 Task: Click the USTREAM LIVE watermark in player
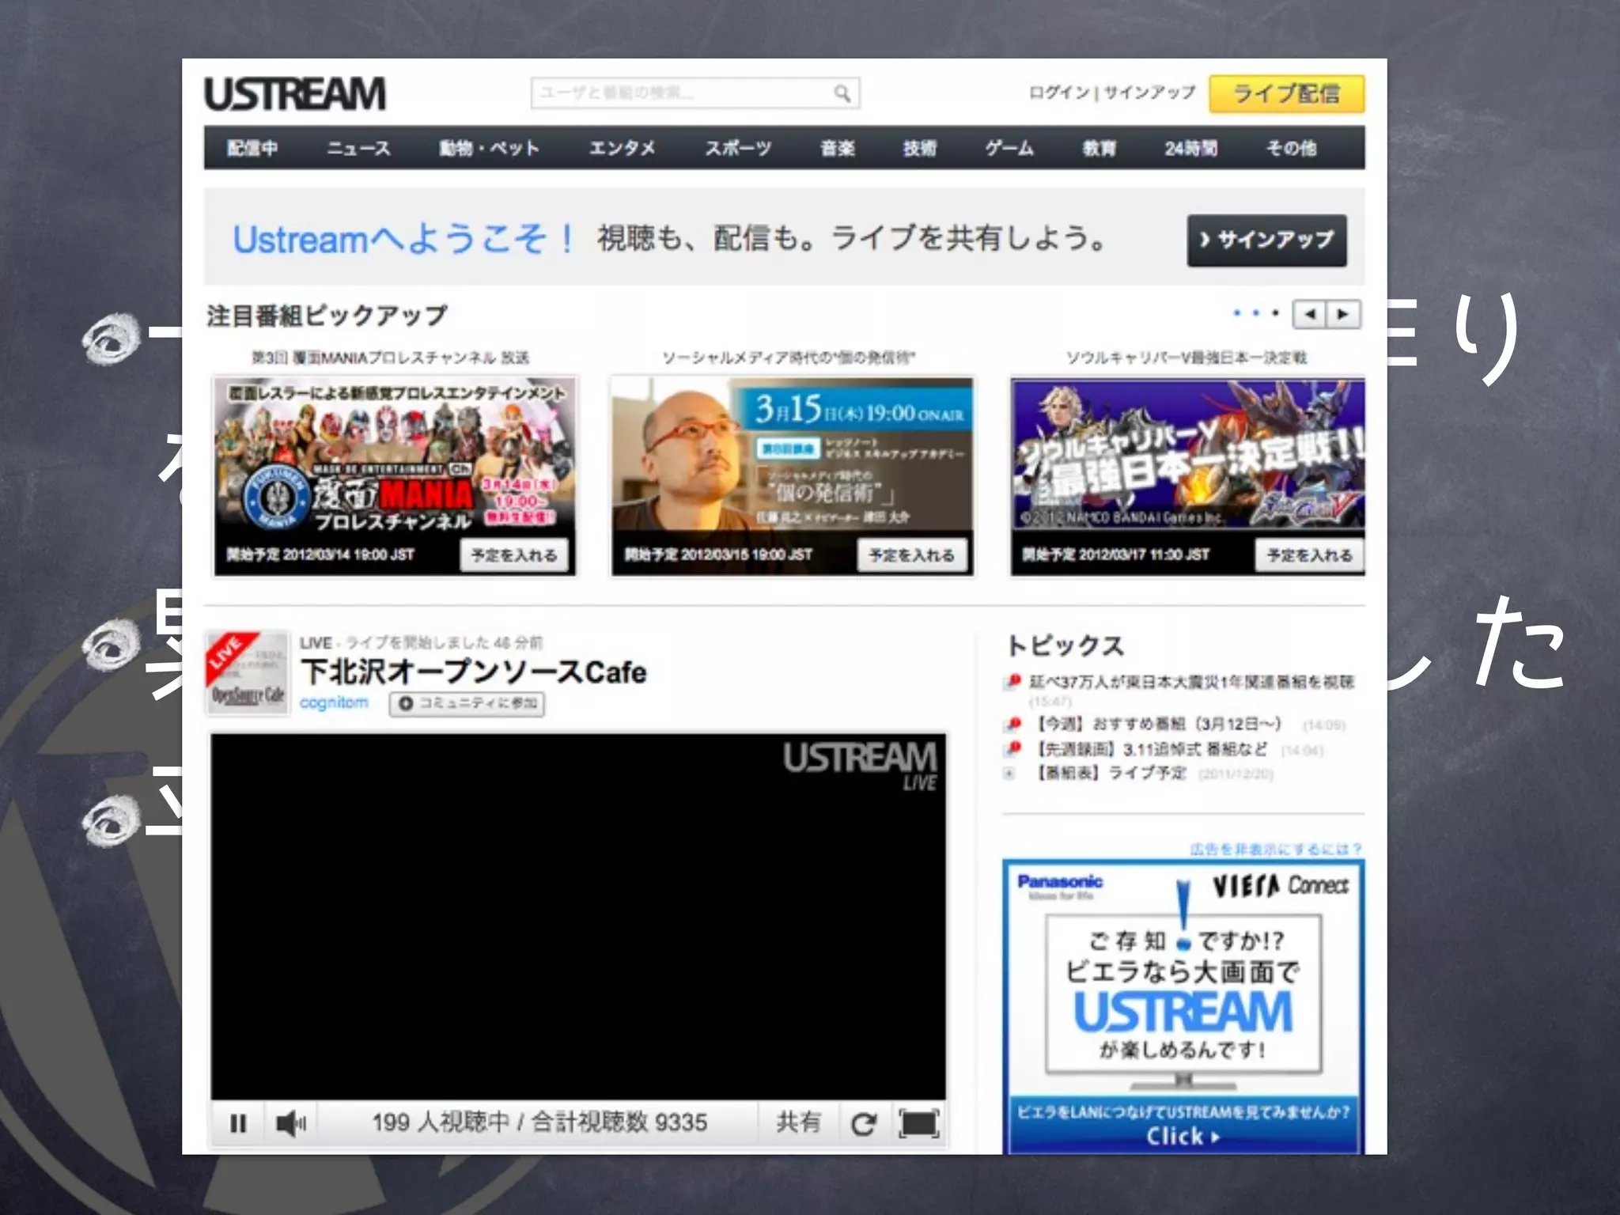click(860, 765)
